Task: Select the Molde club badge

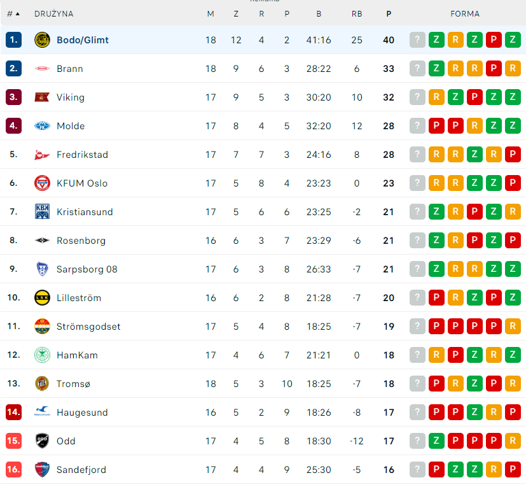Action: pos(42,126)
